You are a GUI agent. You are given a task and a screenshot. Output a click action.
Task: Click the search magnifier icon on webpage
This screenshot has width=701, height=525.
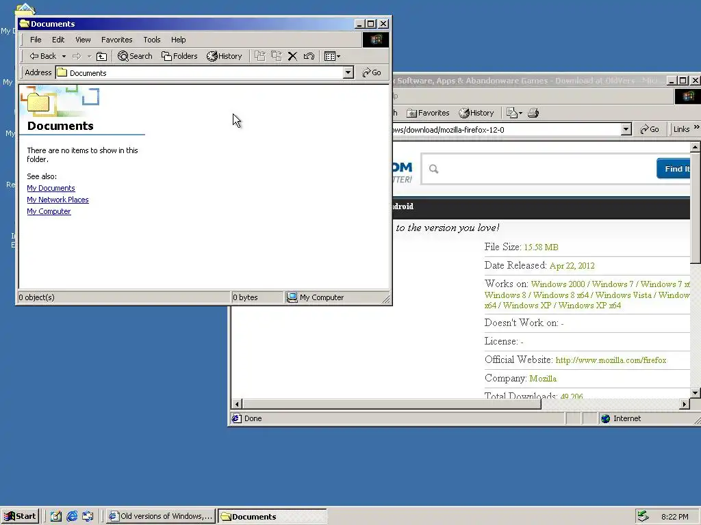[x=433, y=169]
